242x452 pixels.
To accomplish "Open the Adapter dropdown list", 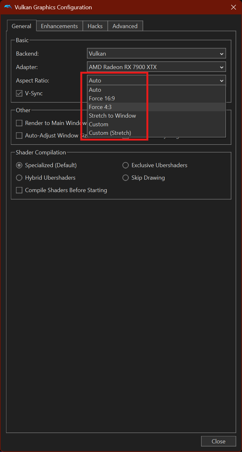I will click(156, 67).
